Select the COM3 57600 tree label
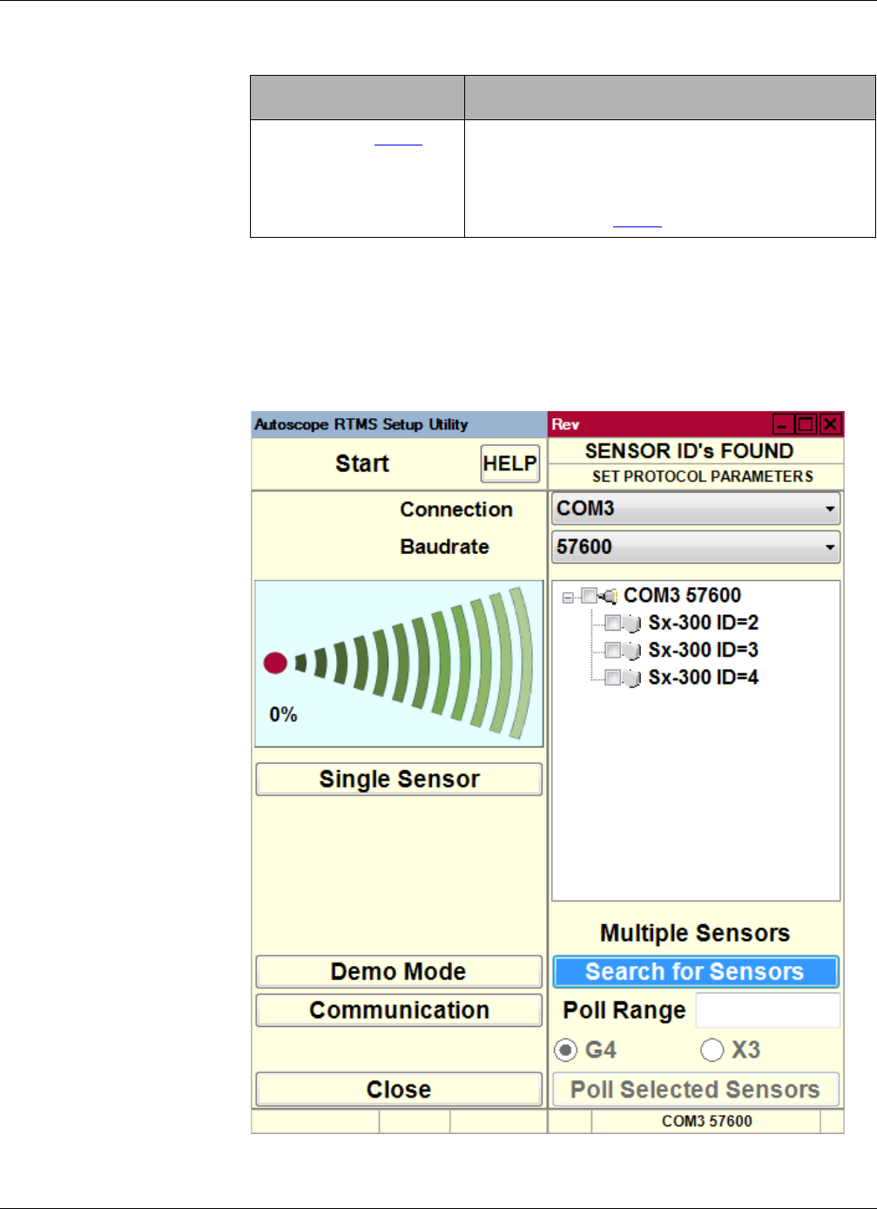 (683, 596)
